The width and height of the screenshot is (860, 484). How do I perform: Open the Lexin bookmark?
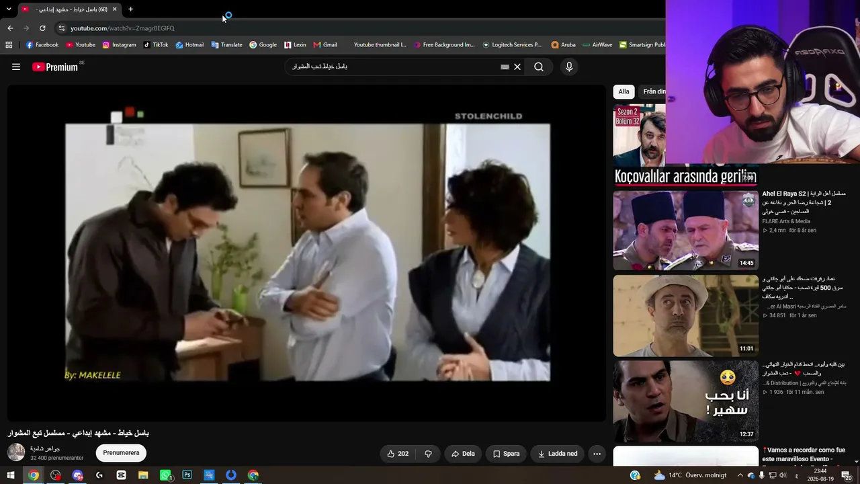coord(295,45)
